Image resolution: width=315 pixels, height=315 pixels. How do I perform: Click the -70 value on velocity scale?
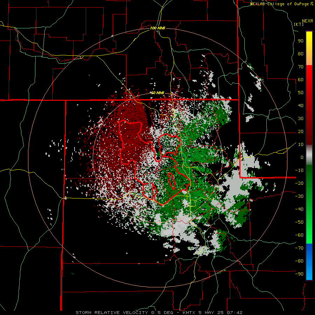click(299, 248)
